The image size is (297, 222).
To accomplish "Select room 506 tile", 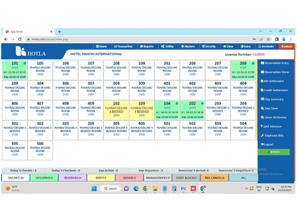I will click(40, 150).
